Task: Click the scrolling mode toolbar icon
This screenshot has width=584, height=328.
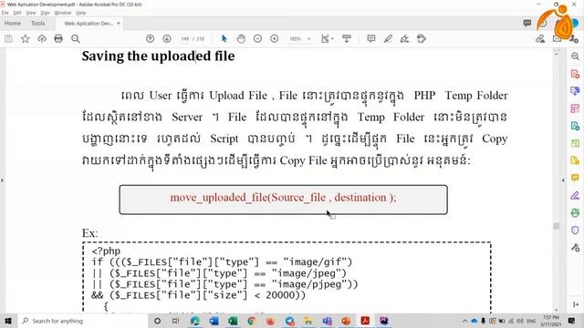Action: point(347,38)
